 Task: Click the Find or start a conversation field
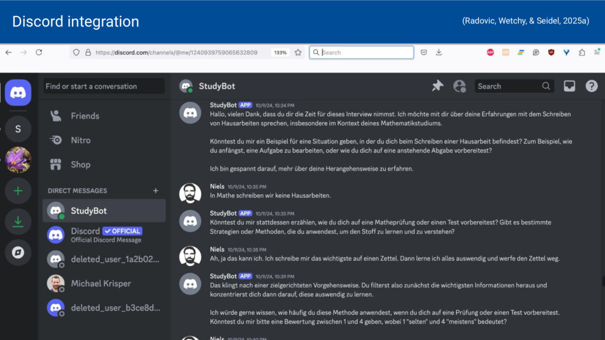click(x=104, y=86)
